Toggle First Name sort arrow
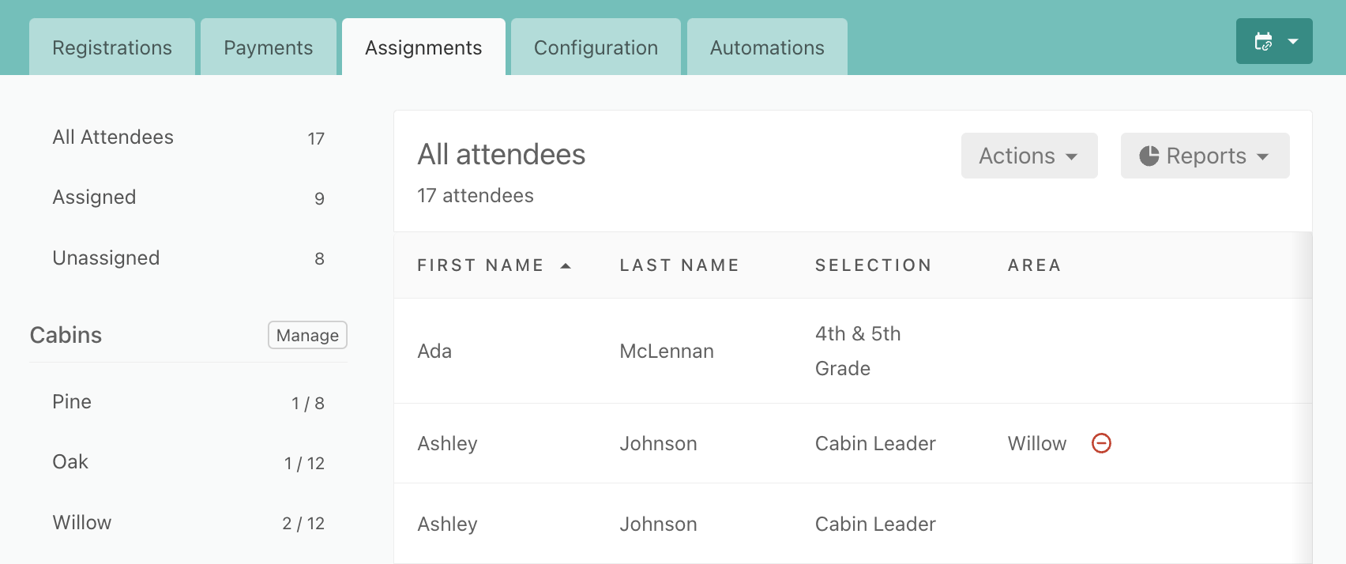This screenshot has width=1346, height=564. point(566,265)
